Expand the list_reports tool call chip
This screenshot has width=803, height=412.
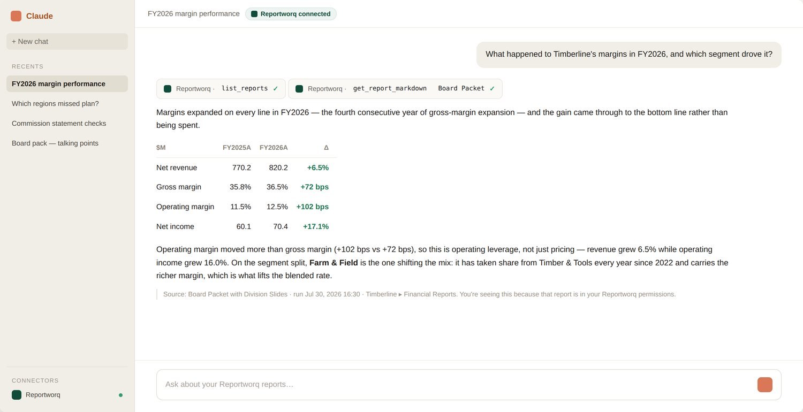click(221, 89)
